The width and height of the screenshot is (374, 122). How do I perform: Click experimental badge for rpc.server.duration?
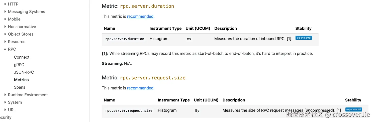304,38
